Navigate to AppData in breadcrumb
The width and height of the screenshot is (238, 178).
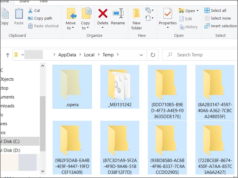(x=67, y=55)
